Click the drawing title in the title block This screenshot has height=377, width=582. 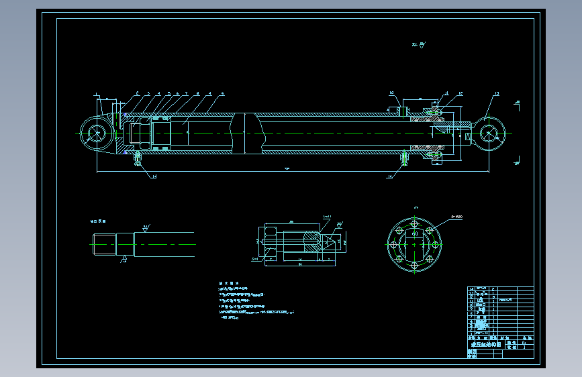tap(485, 344)
